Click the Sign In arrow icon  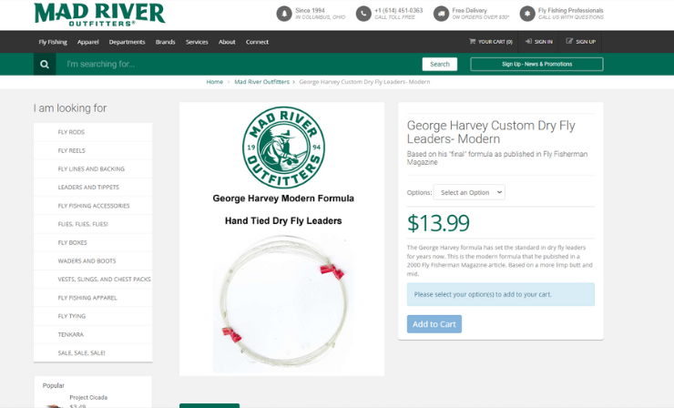point(528,41)
